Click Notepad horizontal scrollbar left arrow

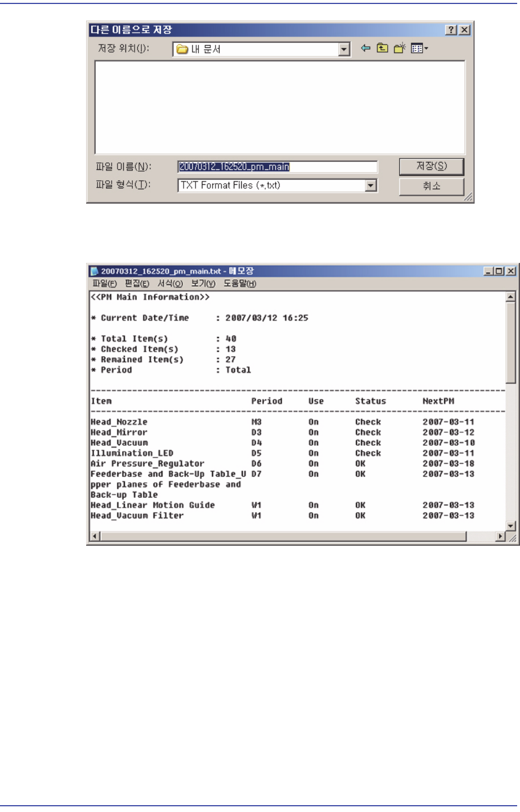96,537
